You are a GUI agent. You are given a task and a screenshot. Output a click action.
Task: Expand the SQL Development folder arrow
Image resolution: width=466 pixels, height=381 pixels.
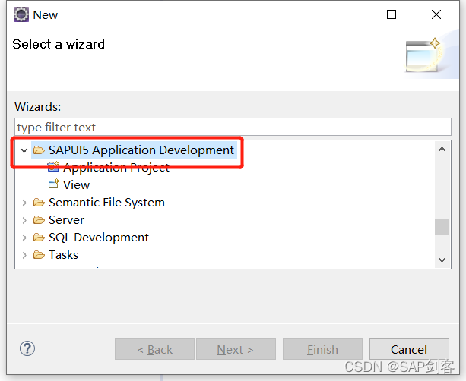(24, 238)
